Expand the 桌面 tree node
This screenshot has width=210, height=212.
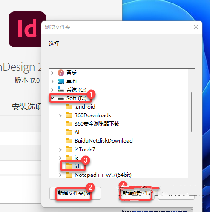pos(52,81)
